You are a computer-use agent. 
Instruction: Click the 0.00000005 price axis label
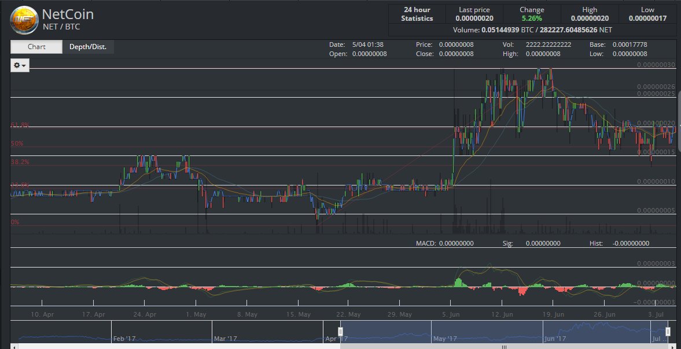click(656, 210)
